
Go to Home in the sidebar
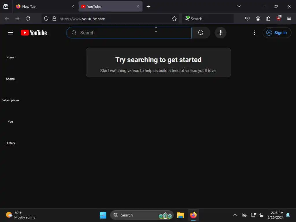(x=10, y=58)
